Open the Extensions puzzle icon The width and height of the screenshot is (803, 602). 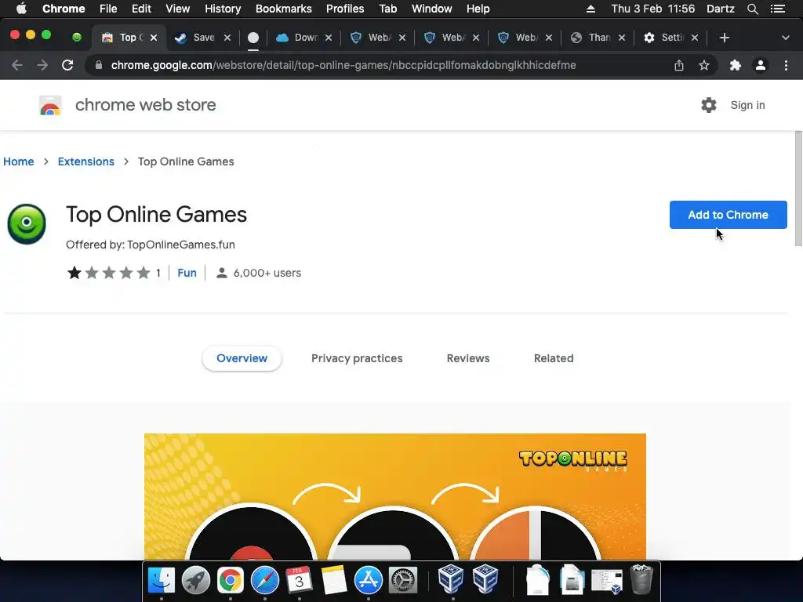(736, 65)
